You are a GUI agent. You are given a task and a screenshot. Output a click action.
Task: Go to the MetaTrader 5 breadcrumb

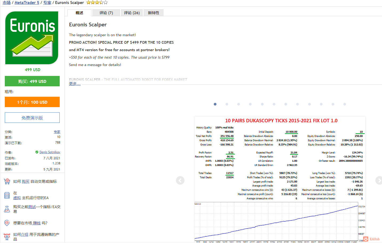point(27,3)
